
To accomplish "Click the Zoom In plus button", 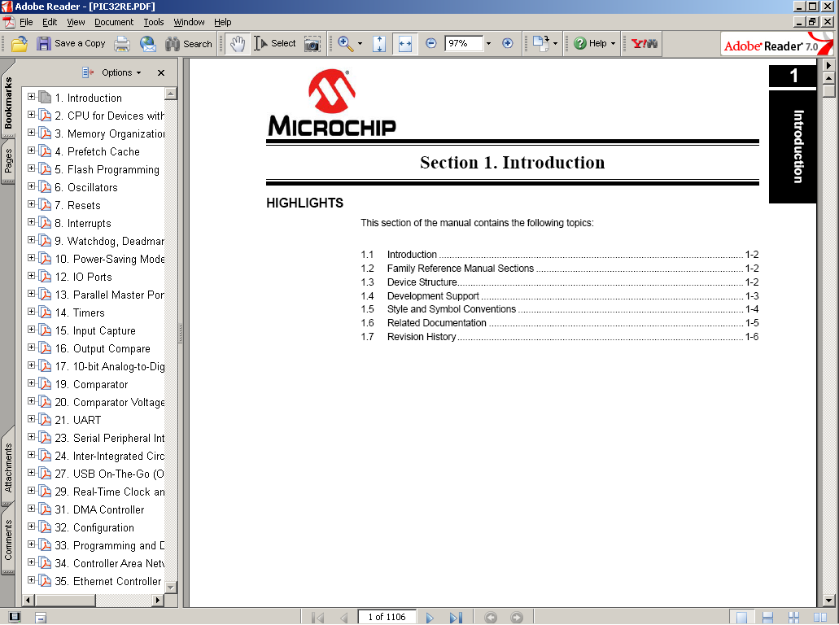I will point(508,43).
